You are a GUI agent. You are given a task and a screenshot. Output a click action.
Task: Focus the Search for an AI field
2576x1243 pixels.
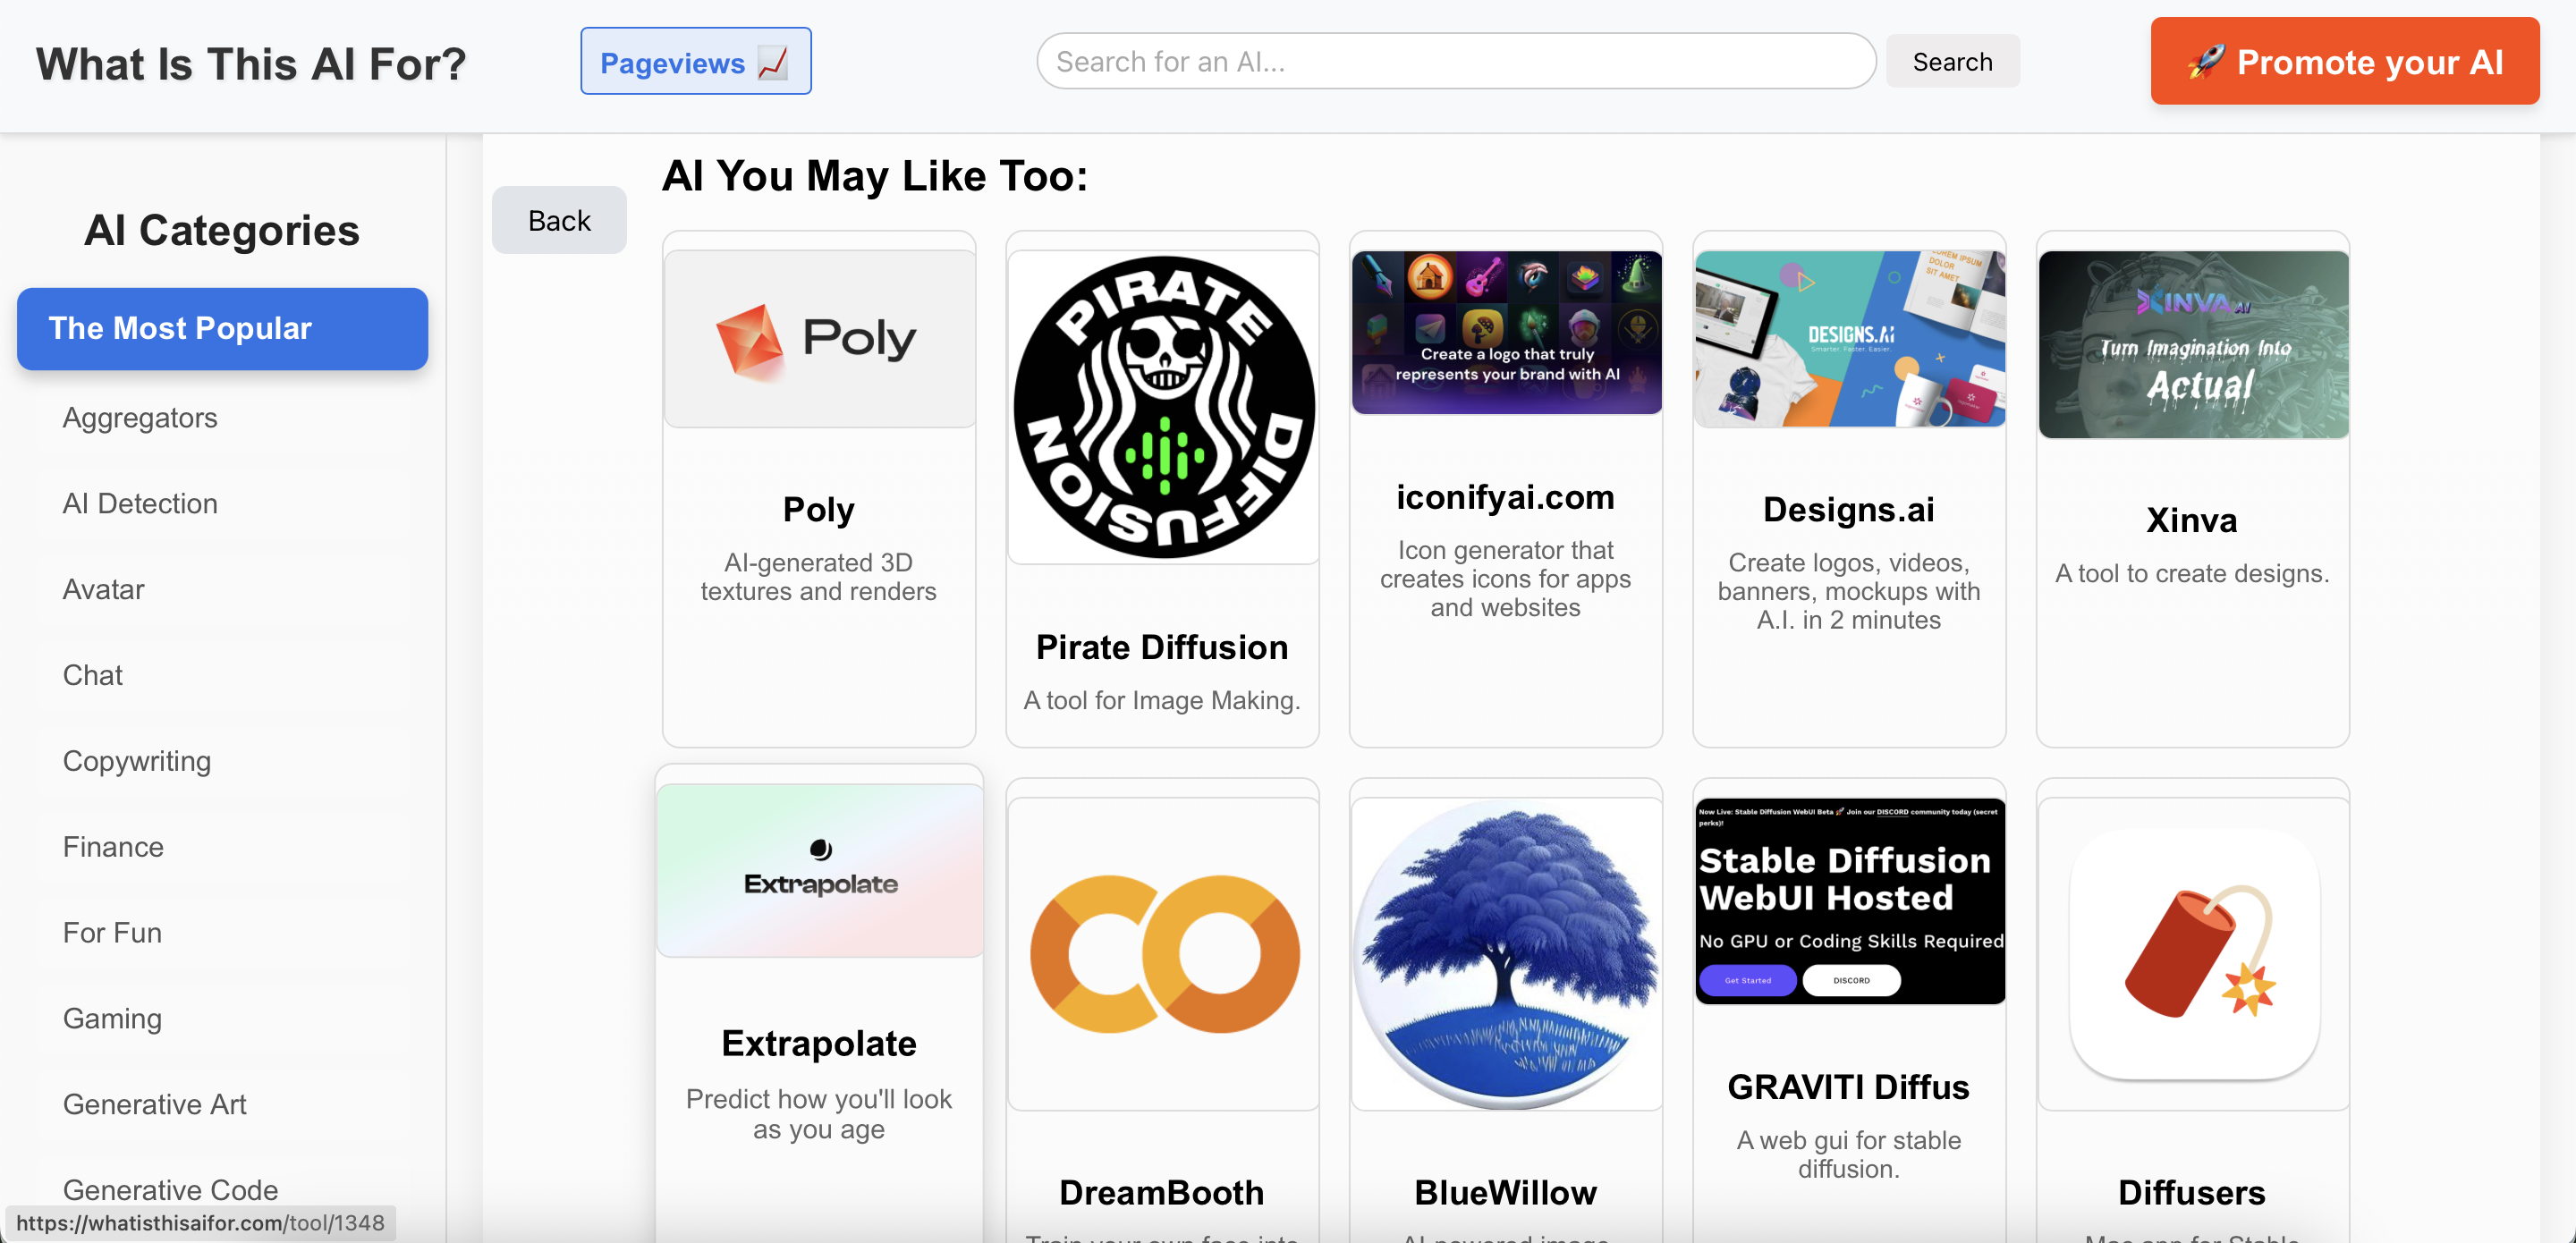tap(1455, 62)
